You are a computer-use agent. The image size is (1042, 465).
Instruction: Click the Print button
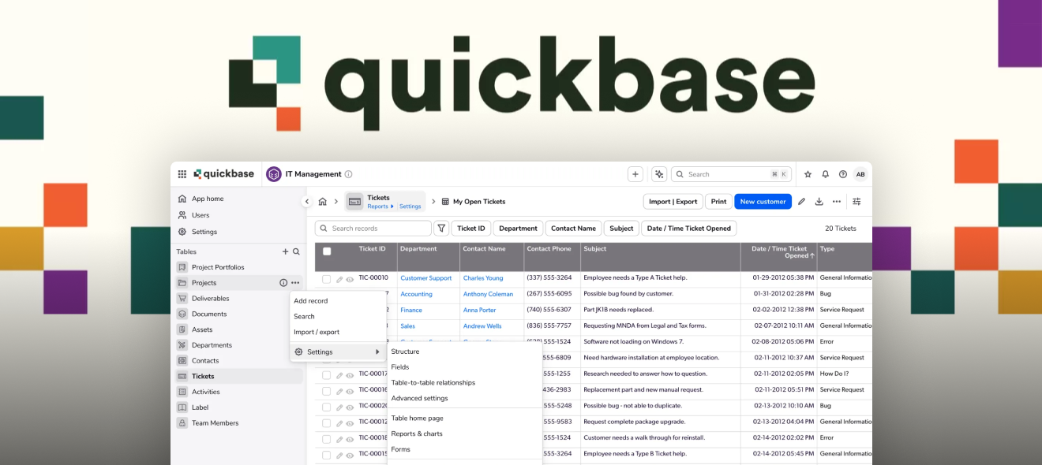[718, 202]
